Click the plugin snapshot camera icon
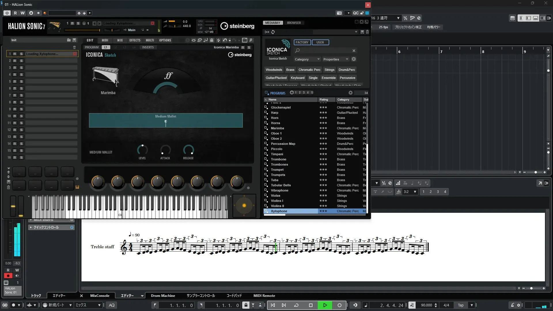The height and width of the screenshot is (311, 553). pyautogui.click(x=339, y=13)
